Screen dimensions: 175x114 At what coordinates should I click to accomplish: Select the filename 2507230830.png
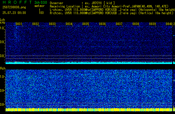(x=14, y=7)
